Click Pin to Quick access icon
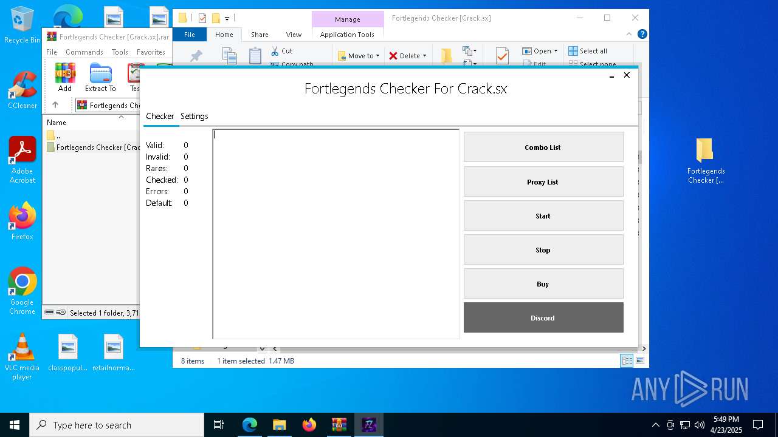Screen dimensions: 778x437 (196, 56)
